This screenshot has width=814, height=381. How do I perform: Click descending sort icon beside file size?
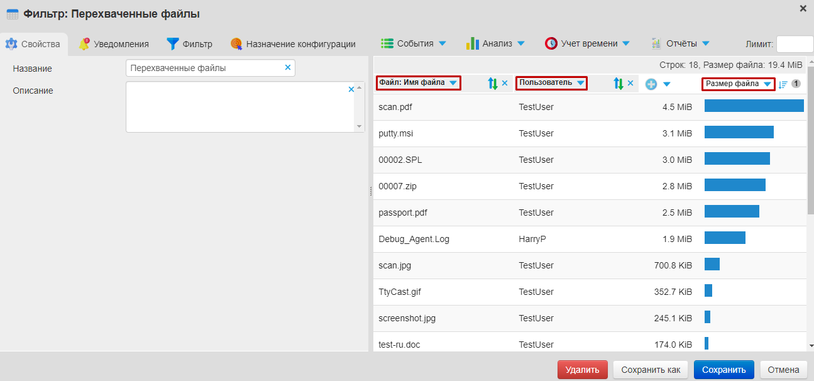point(783,84)
